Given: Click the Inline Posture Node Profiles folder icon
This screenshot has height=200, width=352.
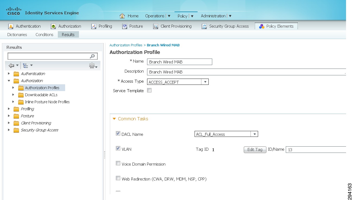Looking at the screenshot, I should pos(21,102).
